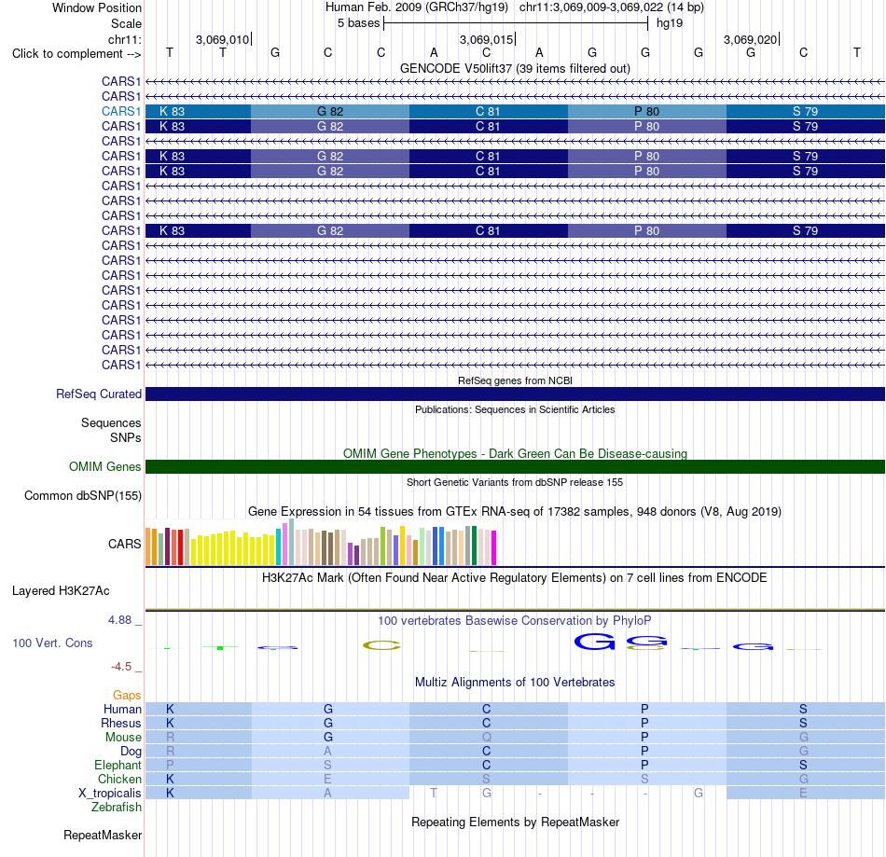Image resolution: width=886 pixels, height=857 pixels.
Task: Click the 3,069,010 position marker
Action: tap(223, 39)
